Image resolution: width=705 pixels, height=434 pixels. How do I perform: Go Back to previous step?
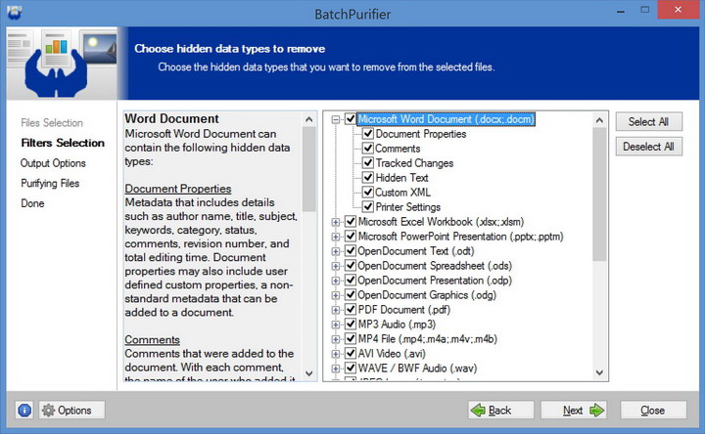click(x=501, y=410)
